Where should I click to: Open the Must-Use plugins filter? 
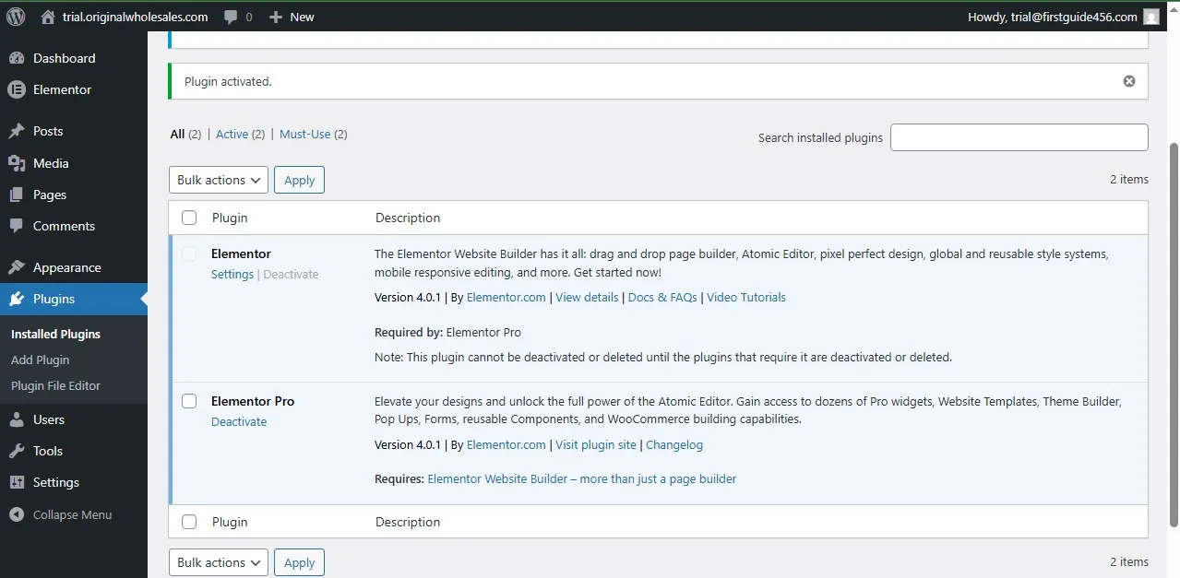304,134
